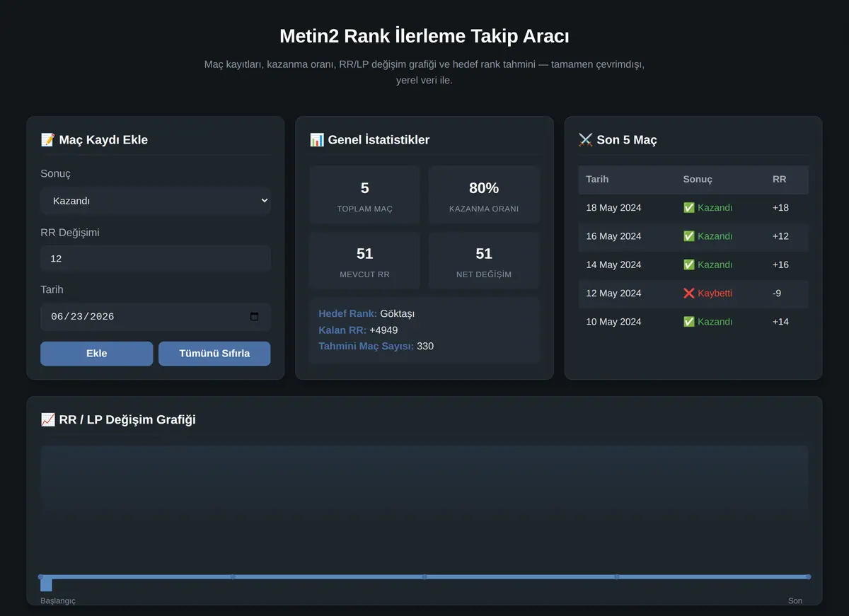Click the green check icon in 10 May 2024 row
The width and height of the screenshot is (849, 616).
tap(688, 322)
